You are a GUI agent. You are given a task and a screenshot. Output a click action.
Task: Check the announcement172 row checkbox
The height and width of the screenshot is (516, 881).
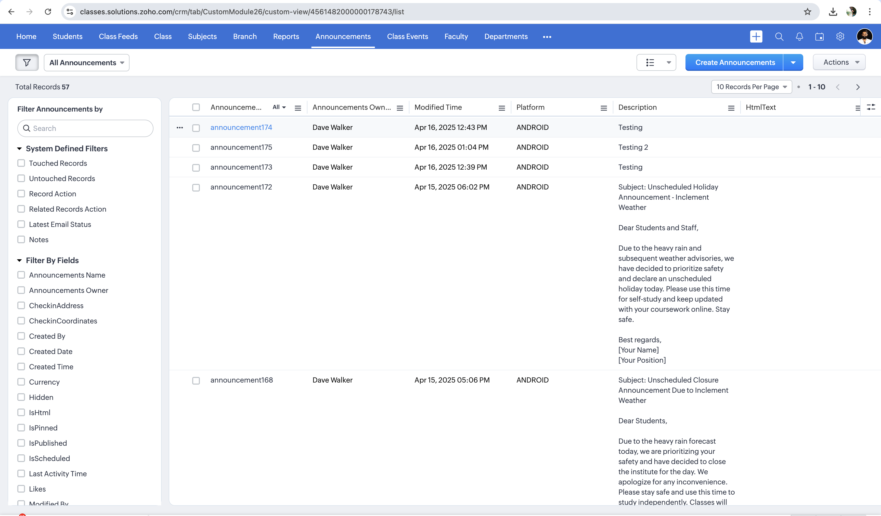pos(196,188)
